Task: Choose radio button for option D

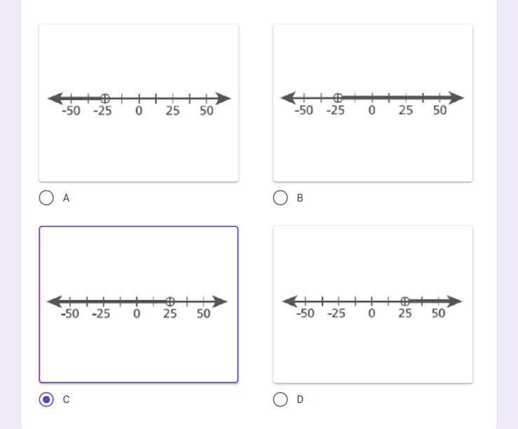Action: (280, 400)
